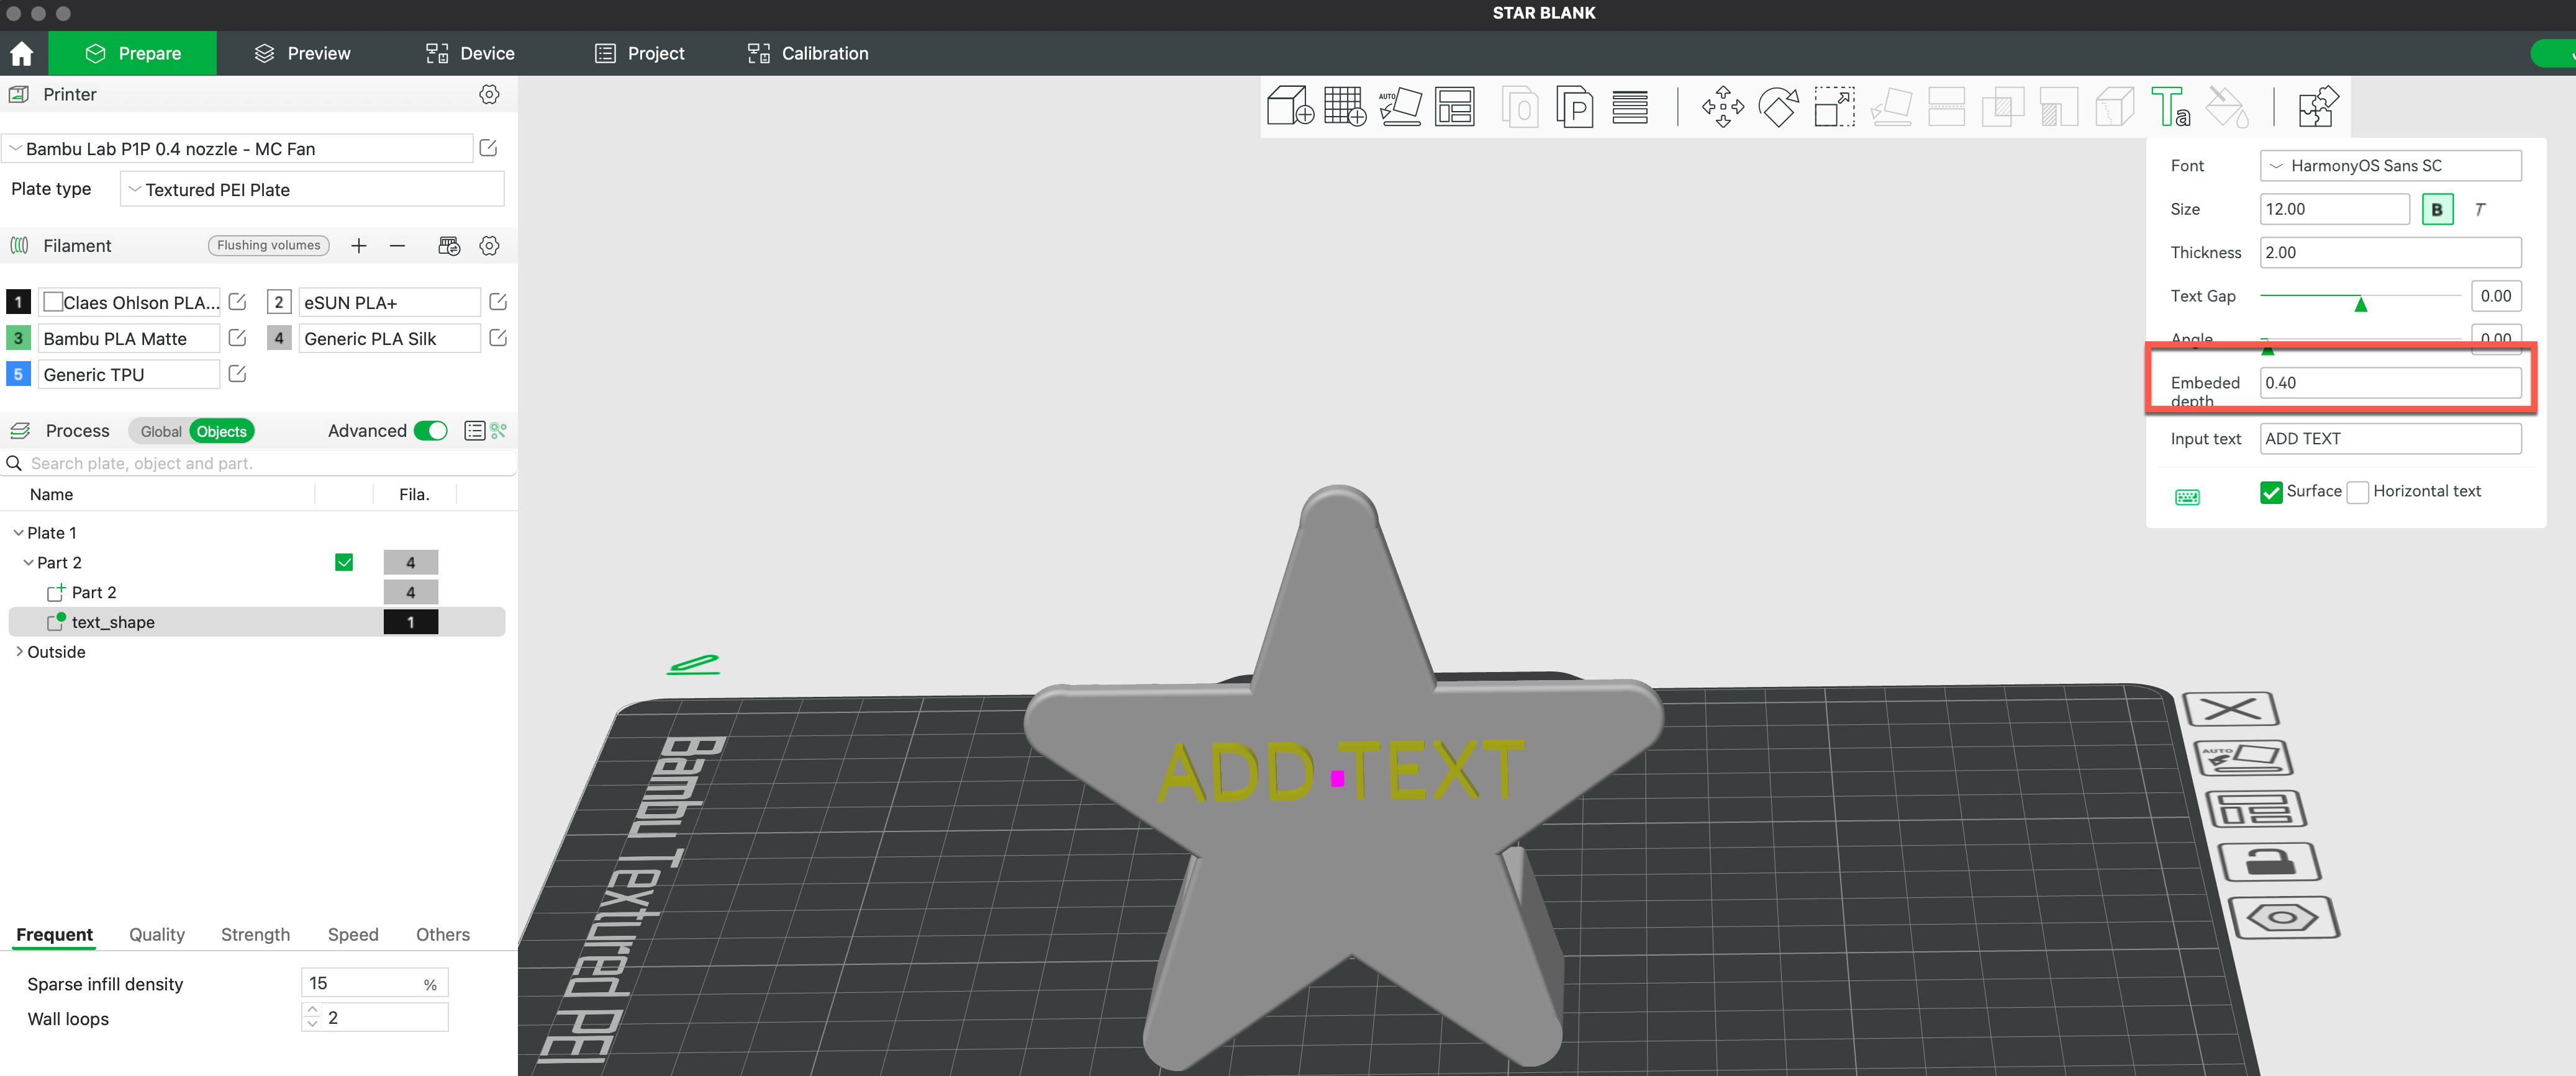Viewport: 2576px width, 1076px height.
Task: Open the Assembly view puzzle icon
Action: 2317,106
